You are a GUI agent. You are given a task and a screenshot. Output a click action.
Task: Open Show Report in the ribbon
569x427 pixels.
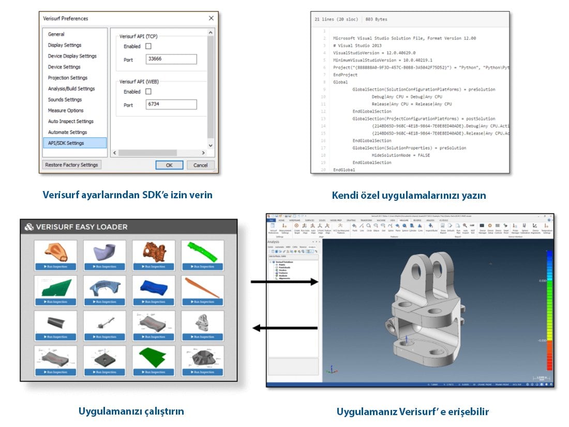click(443, 228)
